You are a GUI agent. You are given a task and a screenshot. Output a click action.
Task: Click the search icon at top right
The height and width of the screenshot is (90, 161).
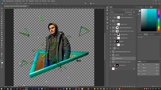[153, 3]
